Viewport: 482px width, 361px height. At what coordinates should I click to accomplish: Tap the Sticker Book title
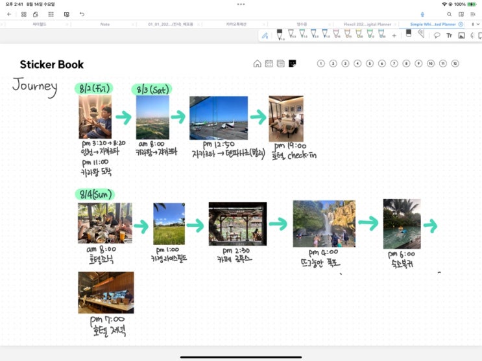tap(52, 65)
